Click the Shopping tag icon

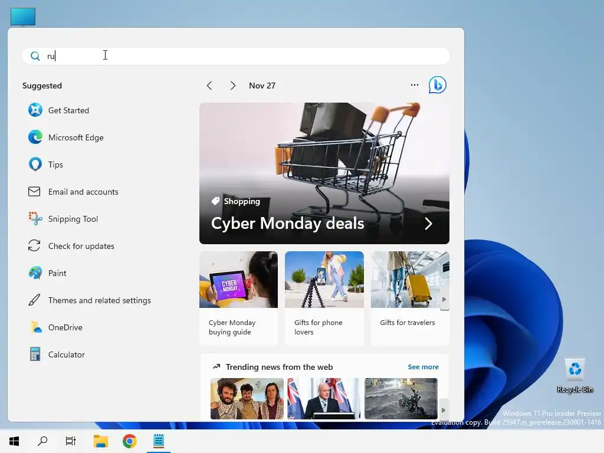tap(215, 201)
